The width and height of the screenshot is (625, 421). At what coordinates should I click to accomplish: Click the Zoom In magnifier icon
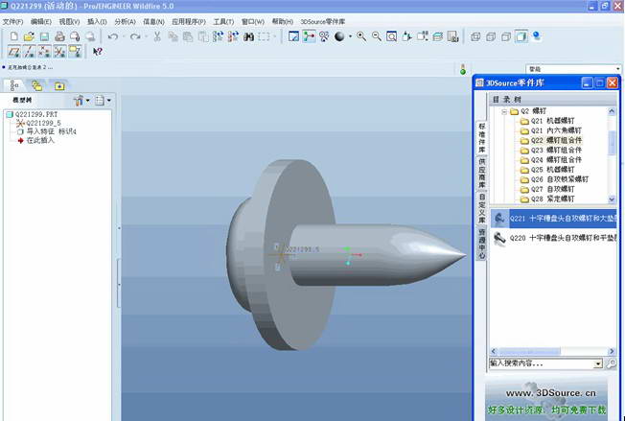361,36
